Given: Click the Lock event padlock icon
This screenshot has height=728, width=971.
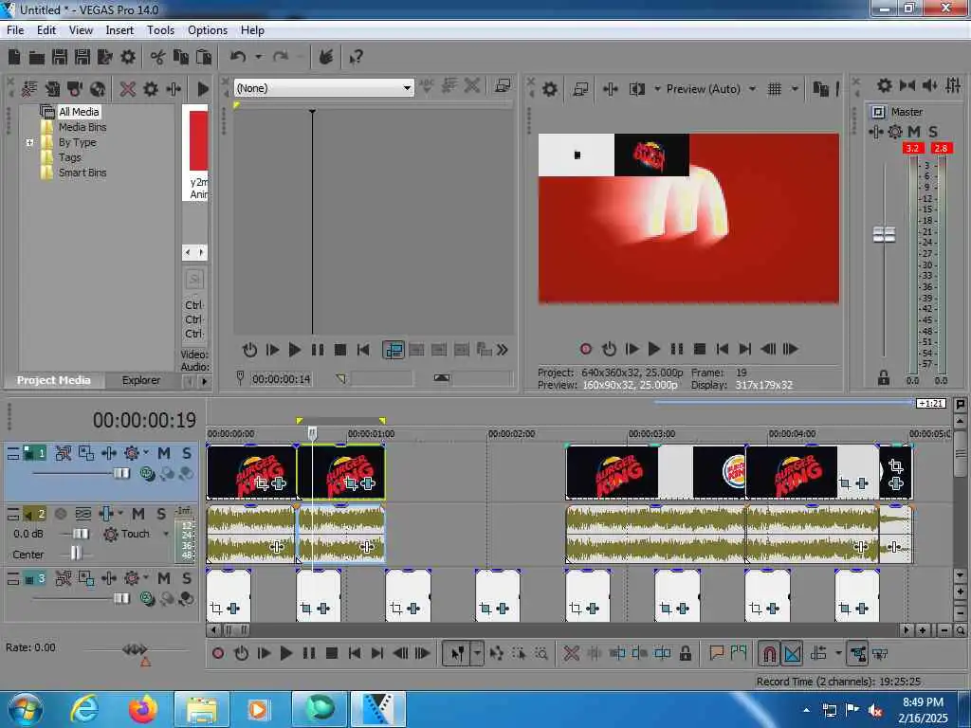Looking at the screenshot, I should 685,653.
